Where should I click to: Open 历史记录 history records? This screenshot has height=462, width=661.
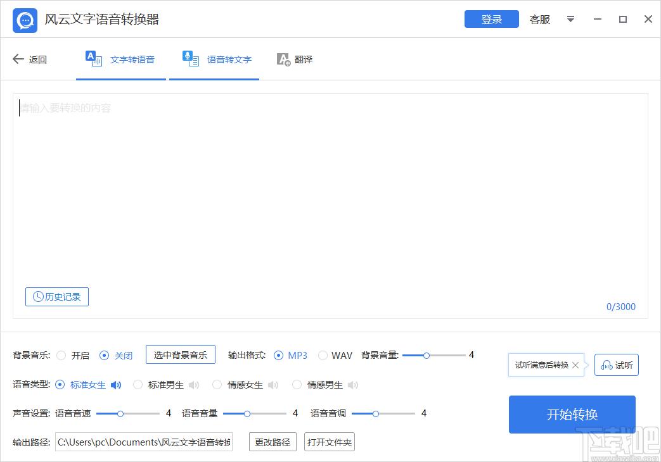pyautogui.click(x=57, y=297)
